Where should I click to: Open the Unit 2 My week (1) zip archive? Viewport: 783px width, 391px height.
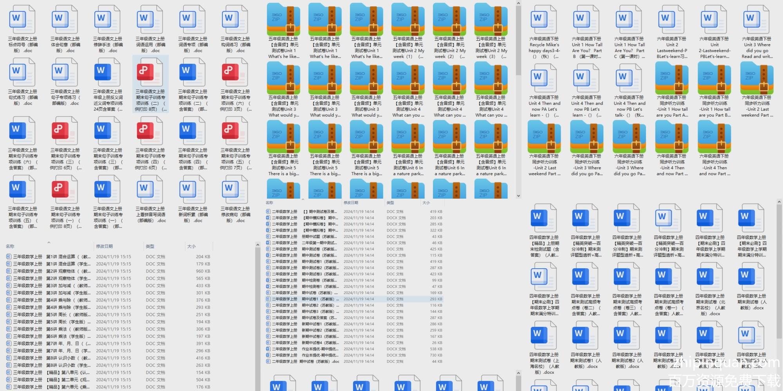408,20
